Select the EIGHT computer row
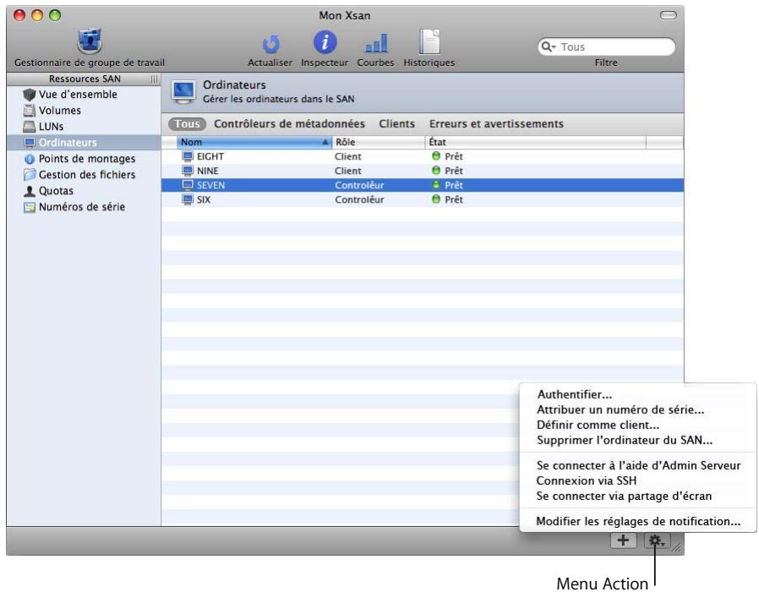Image resolution: width=759 pixels, height=592 pixels. coord(422,156)
